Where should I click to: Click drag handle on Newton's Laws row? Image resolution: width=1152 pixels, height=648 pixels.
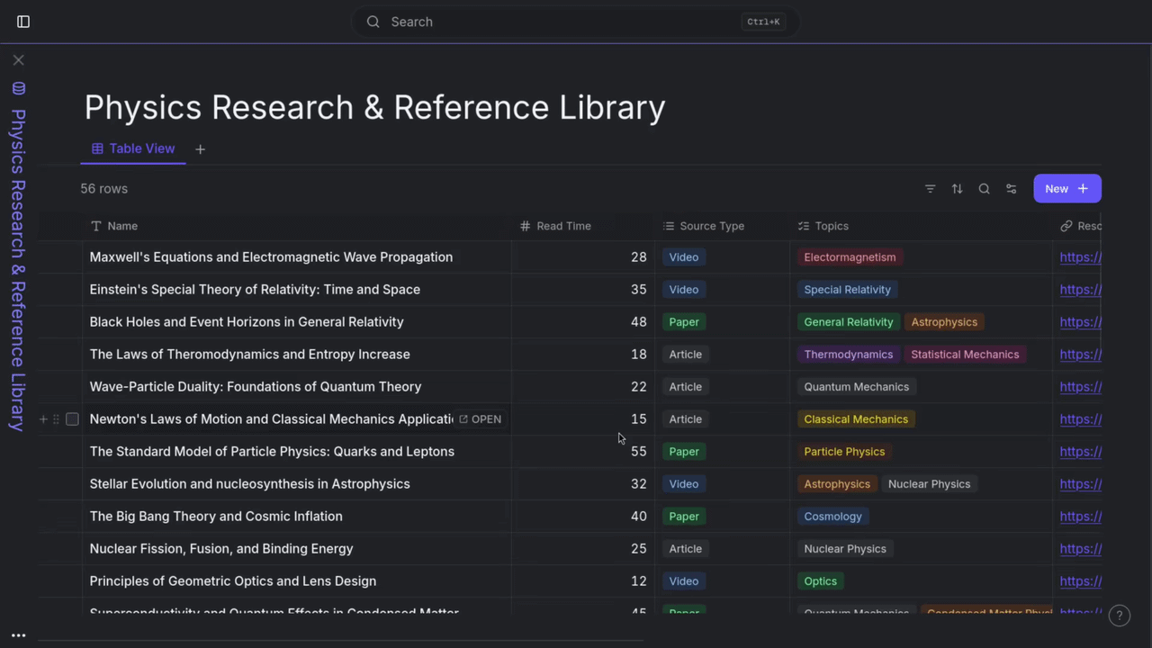click(56, 419)
